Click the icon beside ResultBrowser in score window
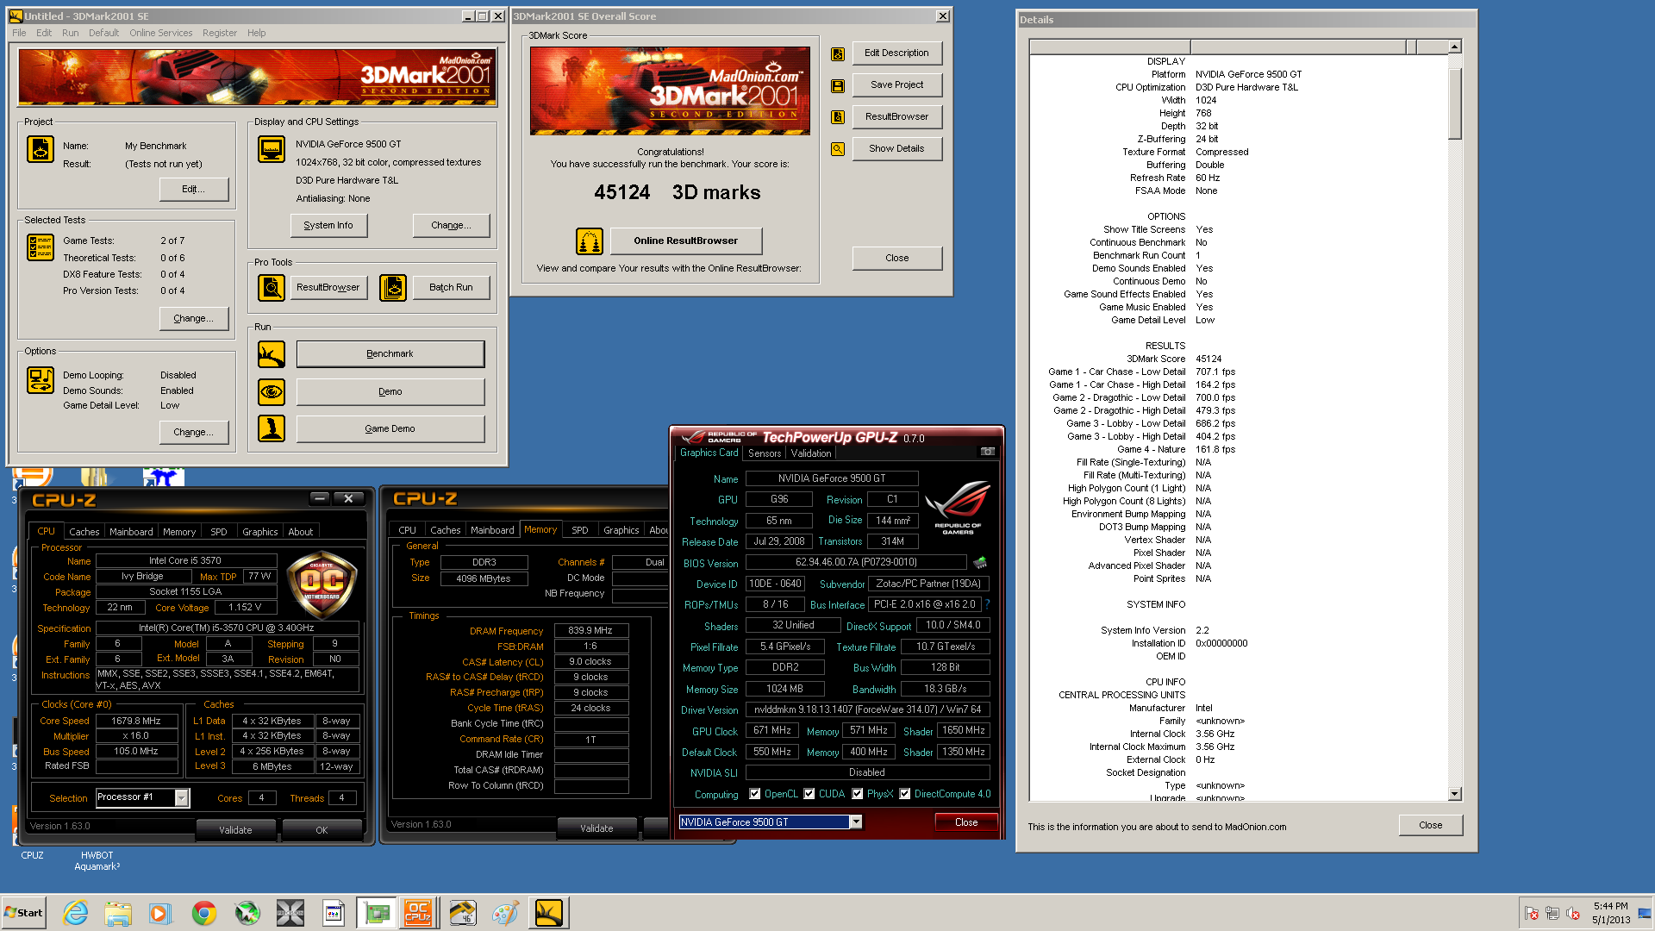 pyautogui.click(x=837, y=117)
